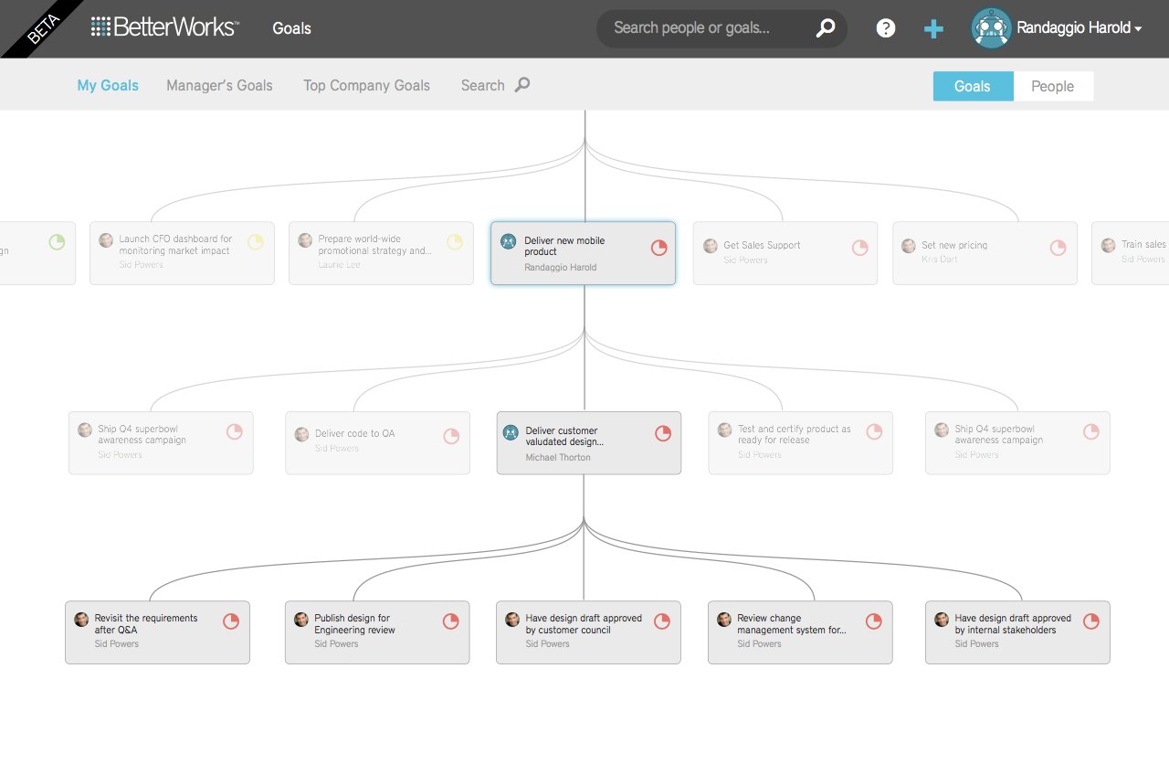This screenshot has height=764, width=1169.
Task: Open Revisit the requirements after Q&A text
Action: pos(146,624)
